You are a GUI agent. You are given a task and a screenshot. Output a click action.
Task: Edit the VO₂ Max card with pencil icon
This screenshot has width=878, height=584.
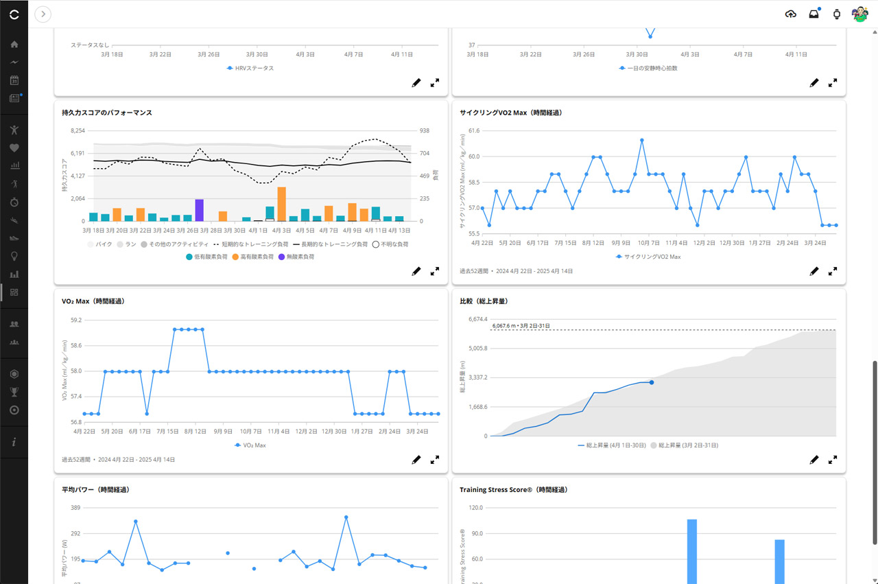416,459
